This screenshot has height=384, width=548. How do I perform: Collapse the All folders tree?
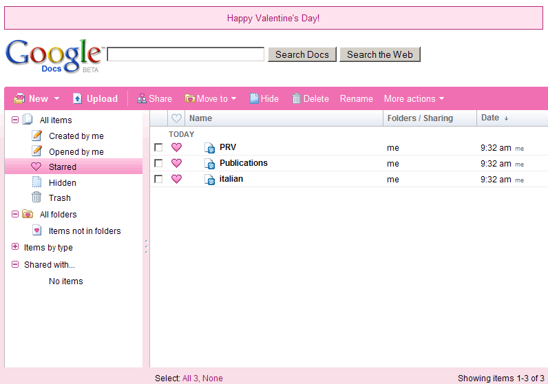click(x=15, y=214)
